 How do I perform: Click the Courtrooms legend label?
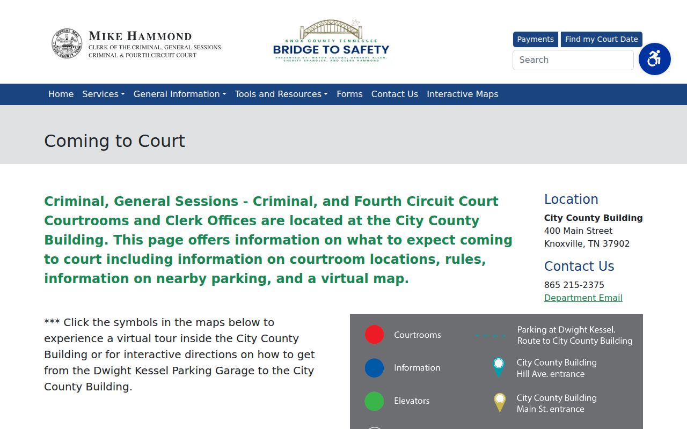[417, 335]
